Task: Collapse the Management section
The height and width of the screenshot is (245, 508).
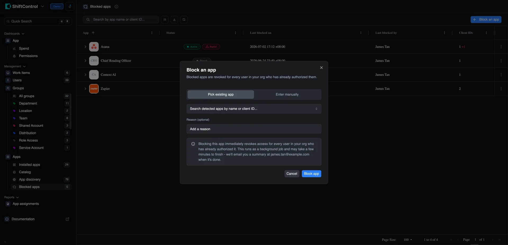Action: pos(15,67)
